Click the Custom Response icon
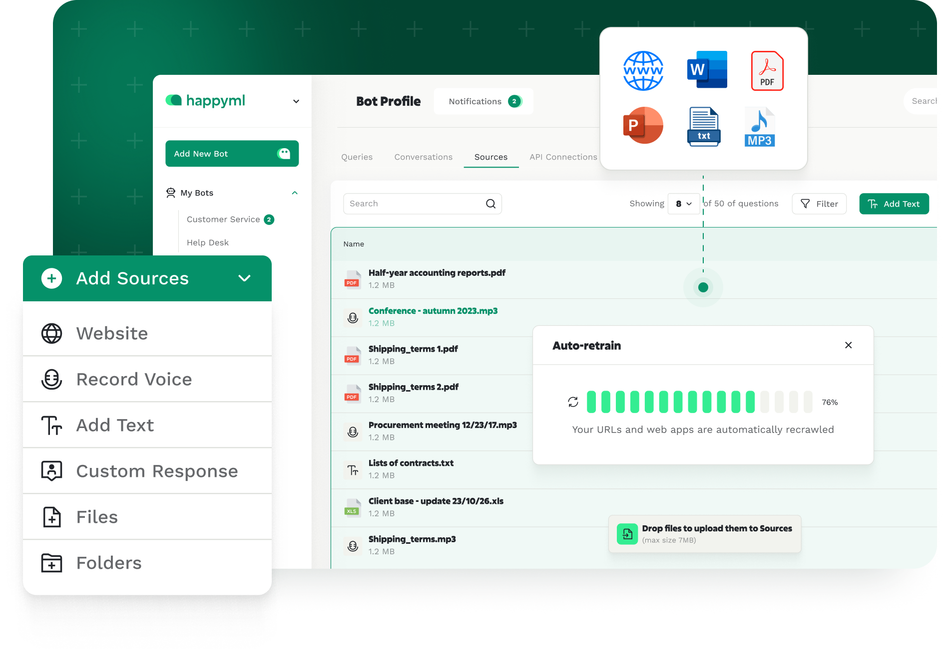The height and width of the screenshot is (663, 947). (51, 470)
